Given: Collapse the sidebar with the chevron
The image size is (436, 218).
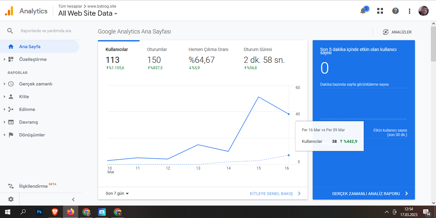Looking at the screenshot, I should pyautogui.click(x=73, y=200).
